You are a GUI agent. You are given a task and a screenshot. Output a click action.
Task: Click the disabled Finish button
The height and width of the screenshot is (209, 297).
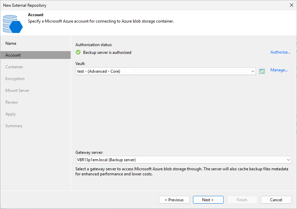click(x=242, y=200)
